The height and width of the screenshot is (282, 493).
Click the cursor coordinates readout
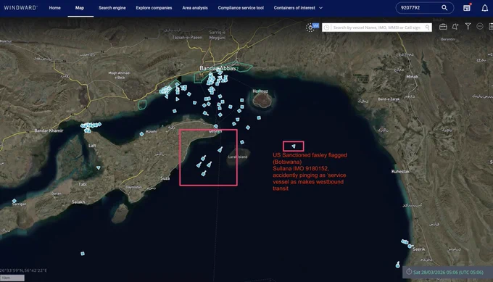click(x=24, y=270)
